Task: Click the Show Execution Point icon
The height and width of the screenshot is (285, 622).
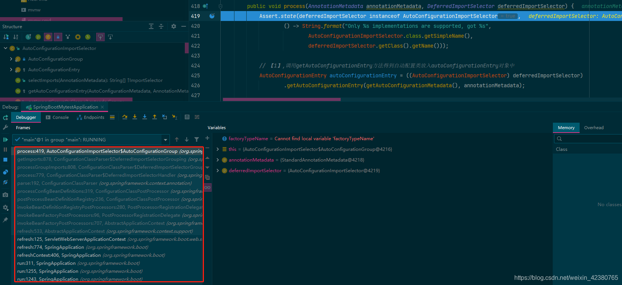Action: [x=112, y=117]
